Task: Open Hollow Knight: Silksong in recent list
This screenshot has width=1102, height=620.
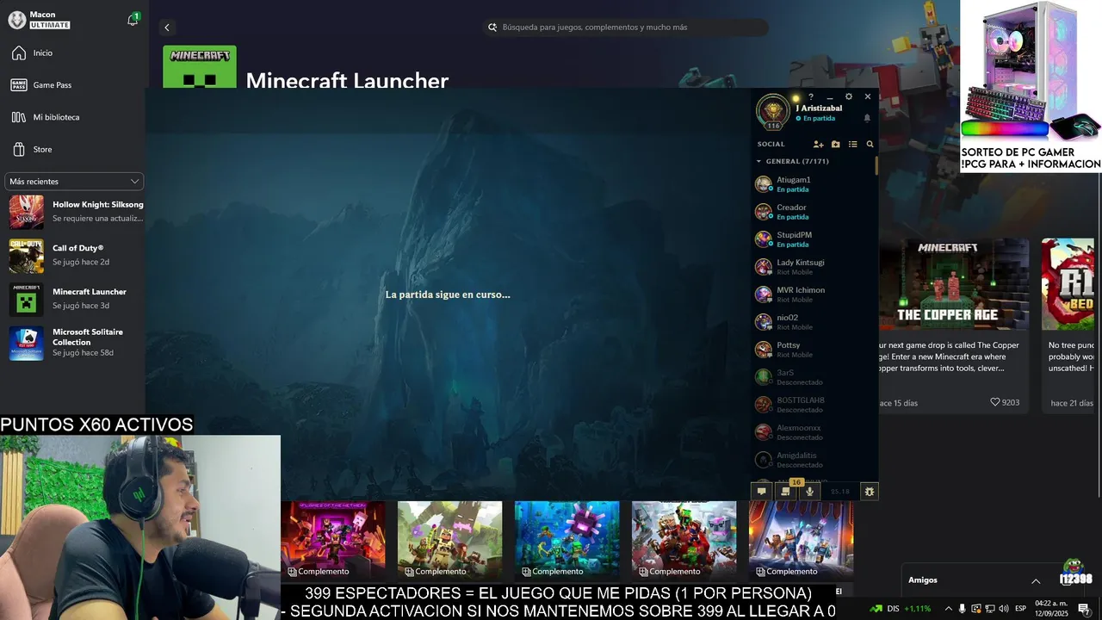Action: pyautogui.click(x=76, y=212)
